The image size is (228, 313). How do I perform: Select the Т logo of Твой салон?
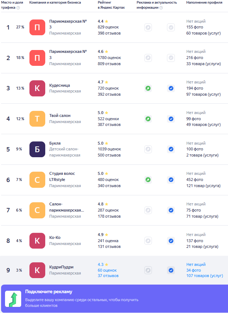(37, 119)
